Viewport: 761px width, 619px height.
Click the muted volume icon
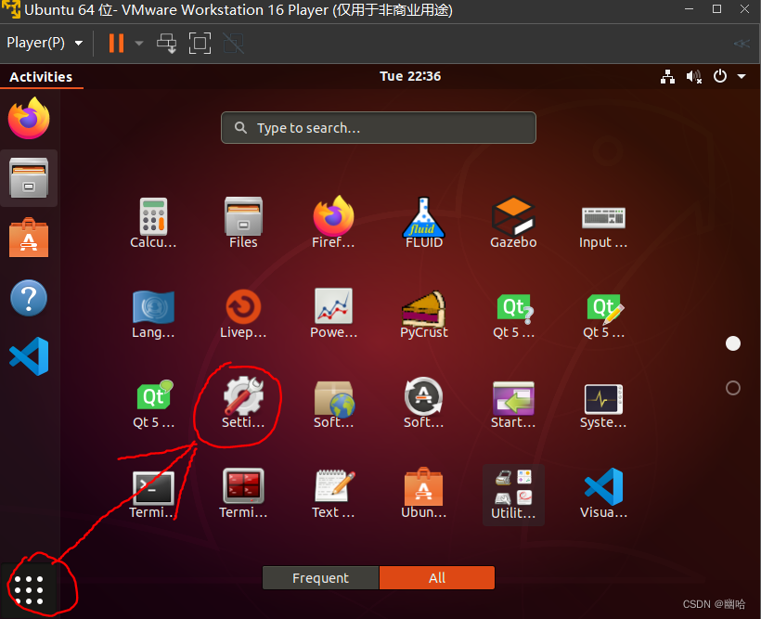coord(694,76)
